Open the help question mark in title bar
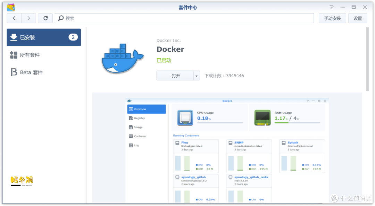The width and height of the screenshot is (375, 206). 332,7
